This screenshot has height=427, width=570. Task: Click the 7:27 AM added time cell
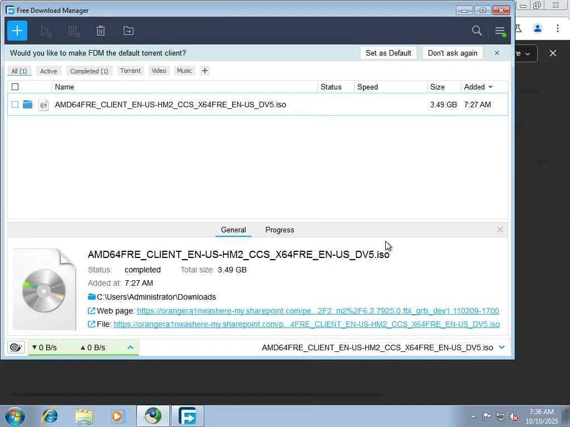coord(477,105)
